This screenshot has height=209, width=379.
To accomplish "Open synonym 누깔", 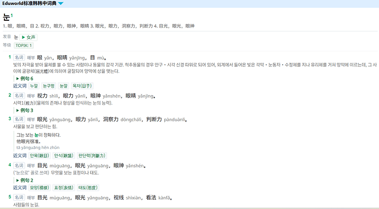I will pyautogui.click(x=34, y=86).
